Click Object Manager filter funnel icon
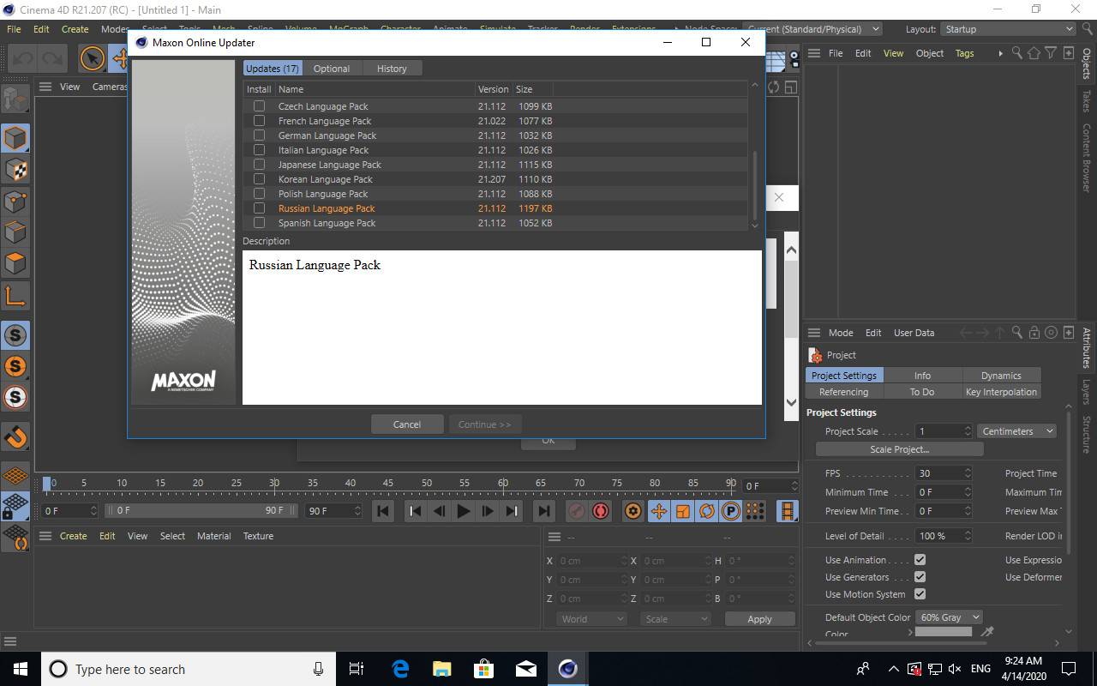This screenshot has width=1097, height=686. [x=1051, y=53]
